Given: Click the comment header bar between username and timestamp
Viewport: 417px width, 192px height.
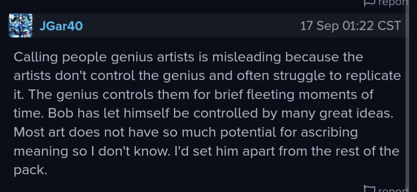Looking at the screenshot, I should (x=191, y=26).
